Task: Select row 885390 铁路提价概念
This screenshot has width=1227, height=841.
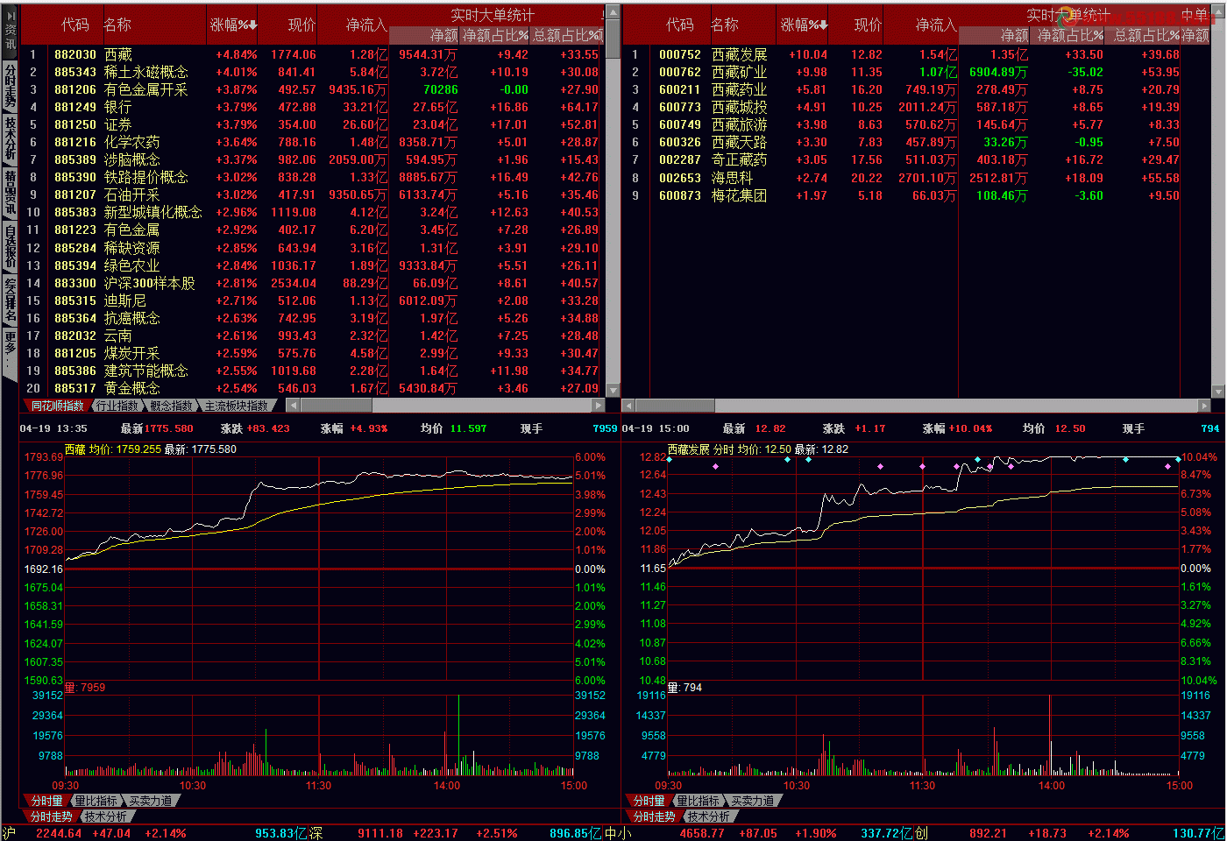Action: click(x=313, y=177)
